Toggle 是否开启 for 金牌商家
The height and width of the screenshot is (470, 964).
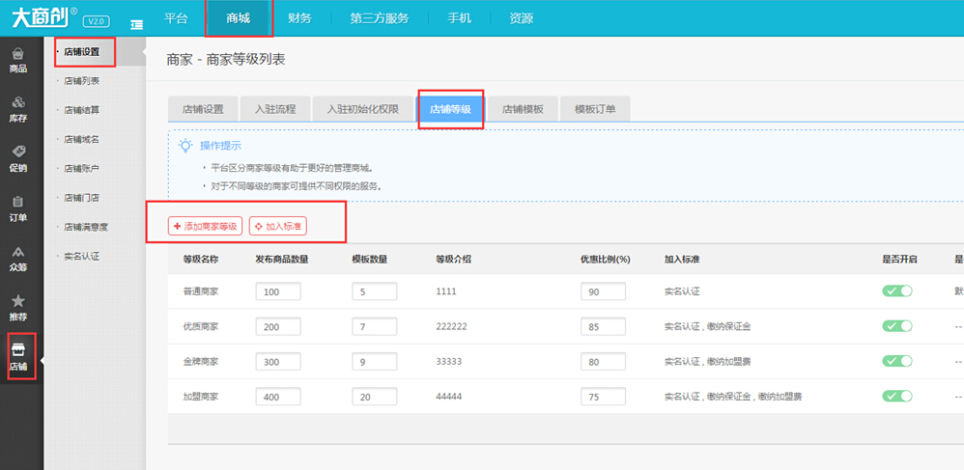(897, 361)
